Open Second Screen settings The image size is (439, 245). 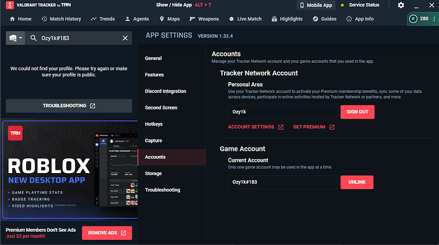click(172, 108)
